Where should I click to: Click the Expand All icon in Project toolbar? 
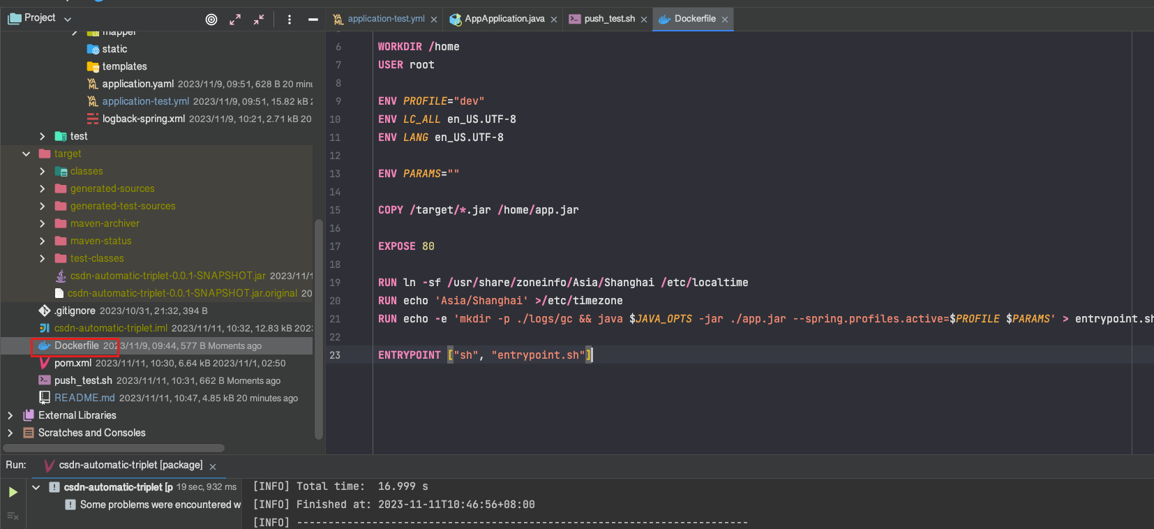click(x=235, y=20)
